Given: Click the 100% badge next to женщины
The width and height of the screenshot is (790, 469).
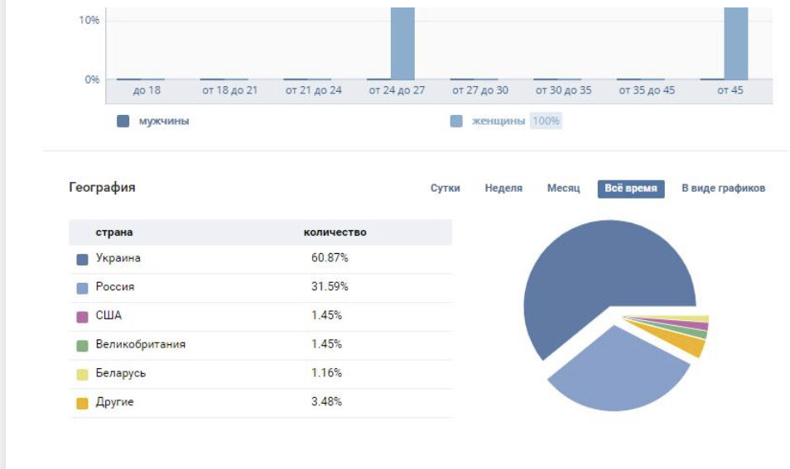Looking at the screenshot, I should [546, 121].
